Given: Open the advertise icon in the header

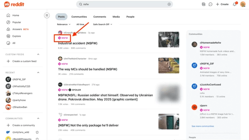Looking at the screenshot, I should pyautogui.click(x=203, y=4).
